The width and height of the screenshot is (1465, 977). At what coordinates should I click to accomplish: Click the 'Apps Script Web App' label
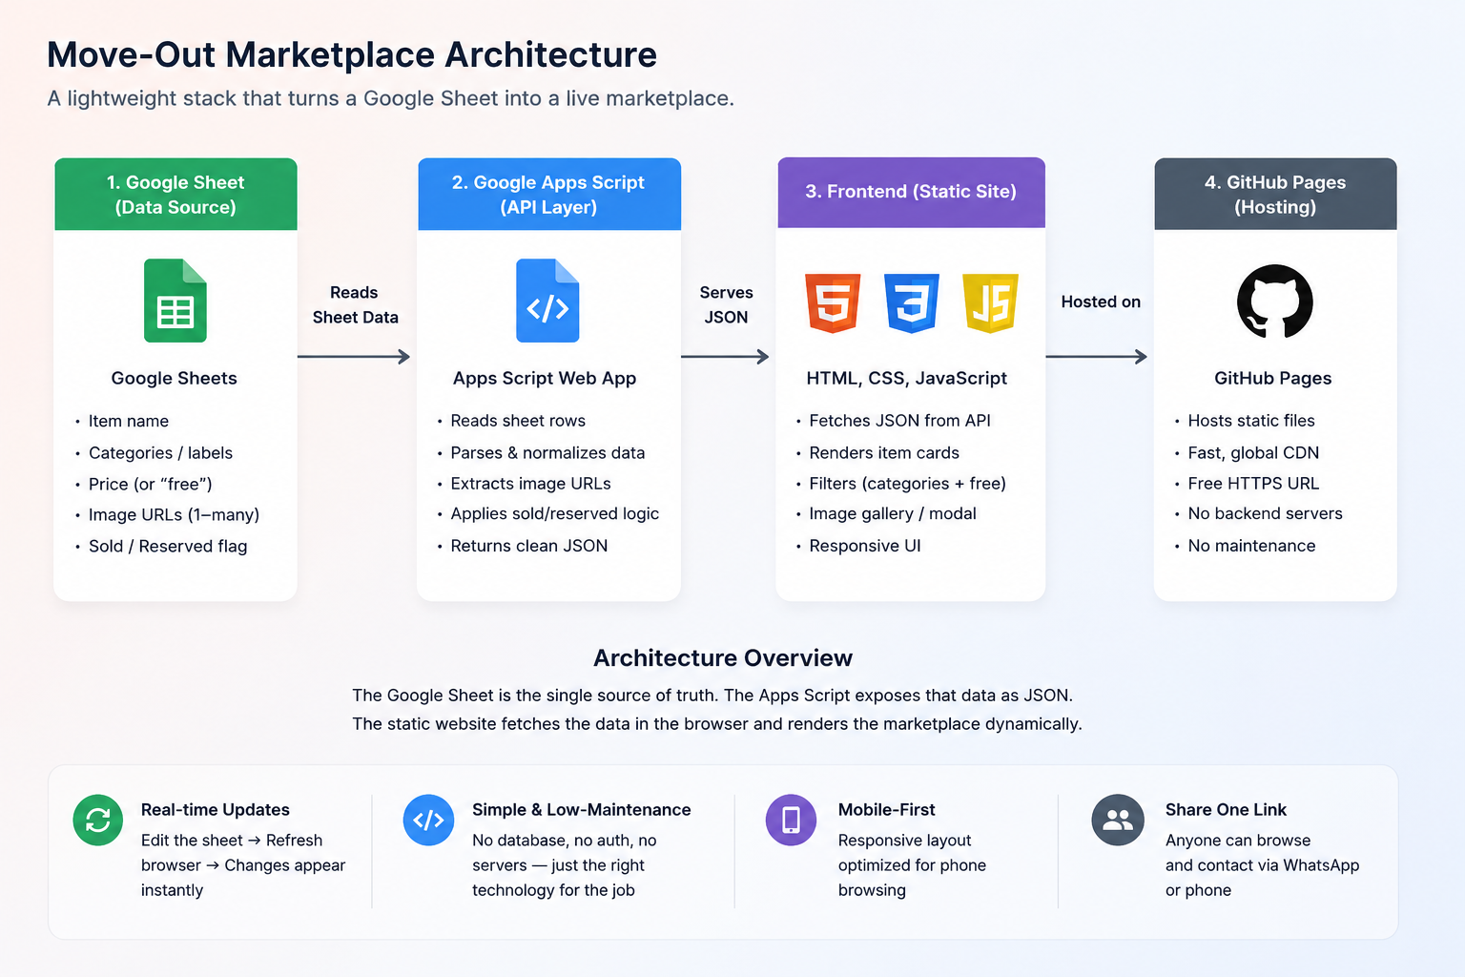point(545,378)
